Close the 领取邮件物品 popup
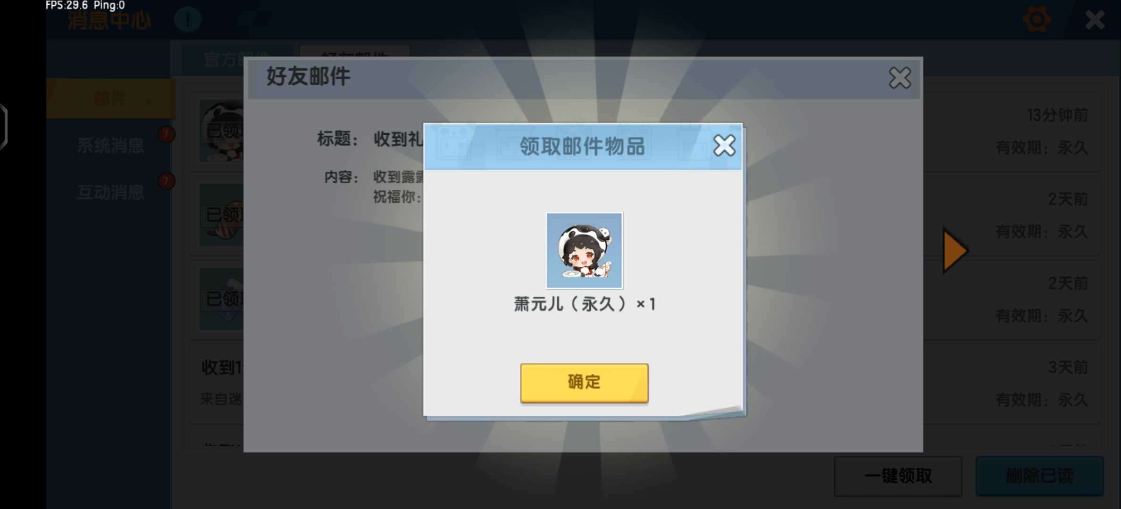The height and width of the screenshot is (509, 1121). click(x=724, y=145)
